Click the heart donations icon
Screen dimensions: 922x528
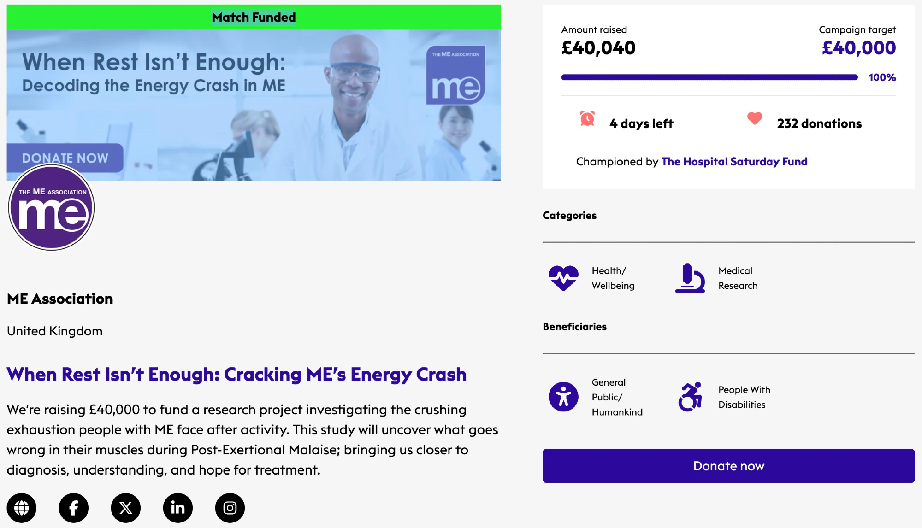pyautogui.click(x=755, y=118)
